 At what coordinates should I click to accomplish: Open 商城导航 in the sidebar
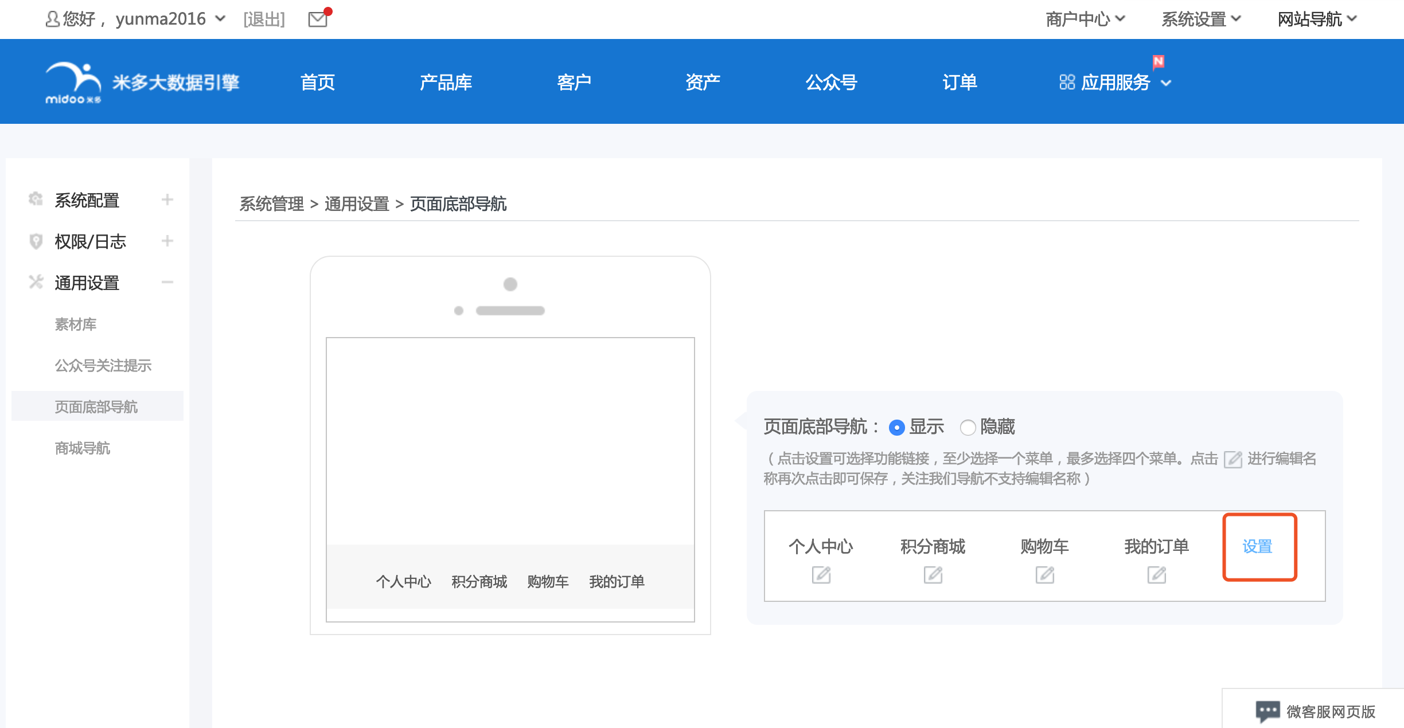[83, 448]
